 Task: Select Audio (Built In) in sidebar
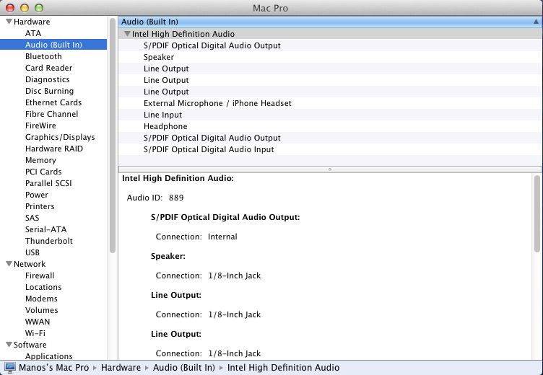[x=53, y=45]
